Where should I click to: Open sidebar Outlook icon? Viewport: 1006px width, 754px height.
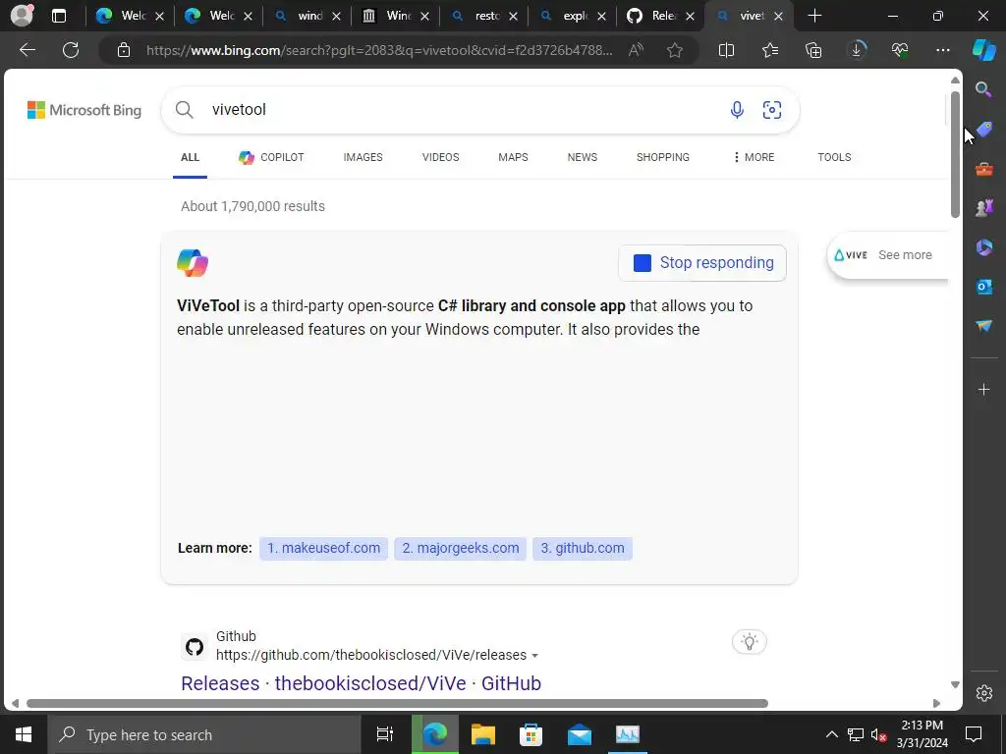coord(984,287)
